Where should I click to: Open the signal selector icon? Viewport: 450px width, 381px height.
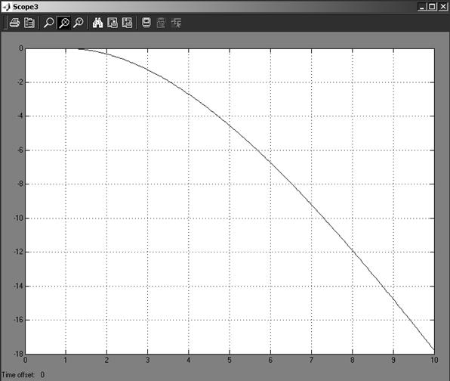coord(176,23)
